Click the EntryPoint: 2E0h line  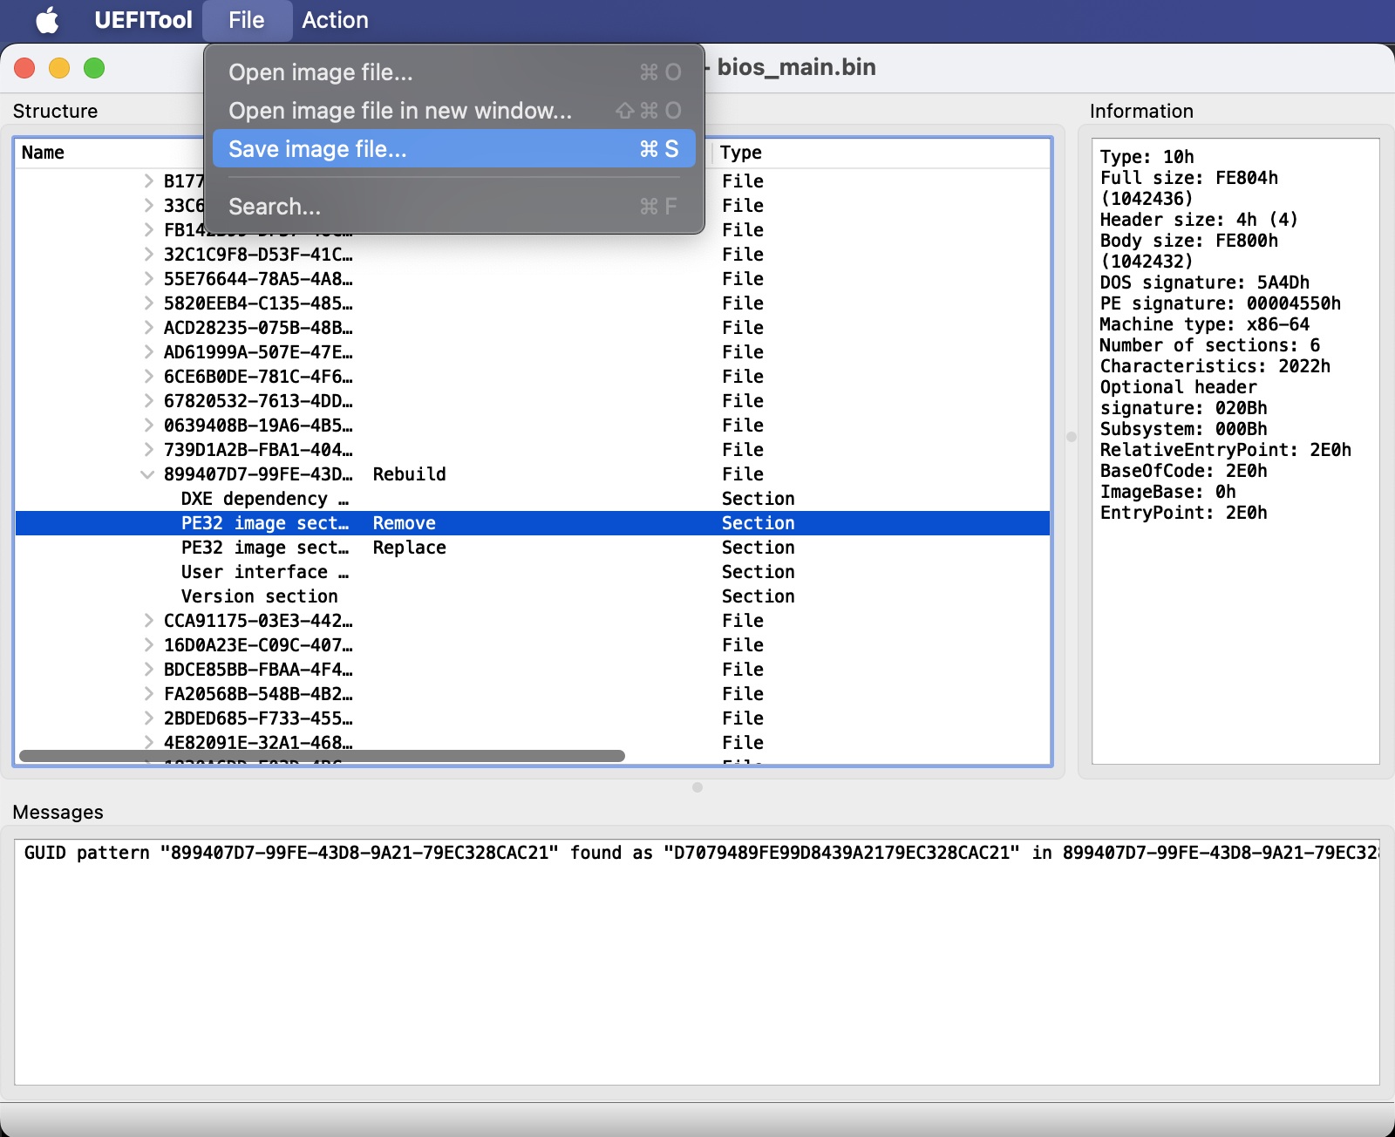pyautogui.click(x=1183, y=513)
